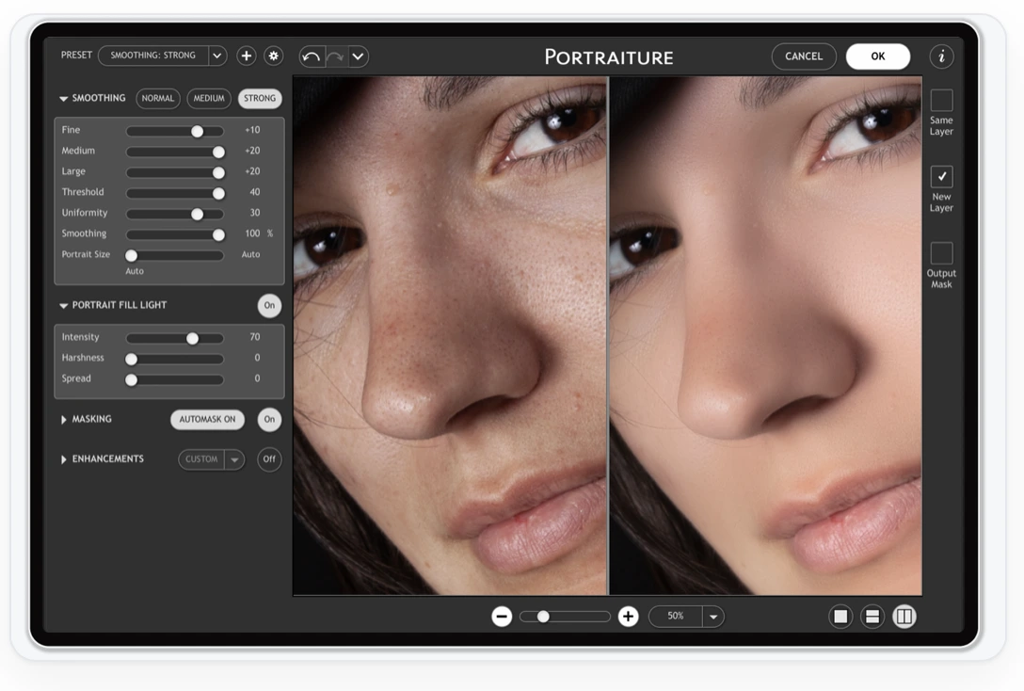The width and height of the screenshot is (1024, 691).
Task: Click the Spread slider handle
Action: pos(131,380)
